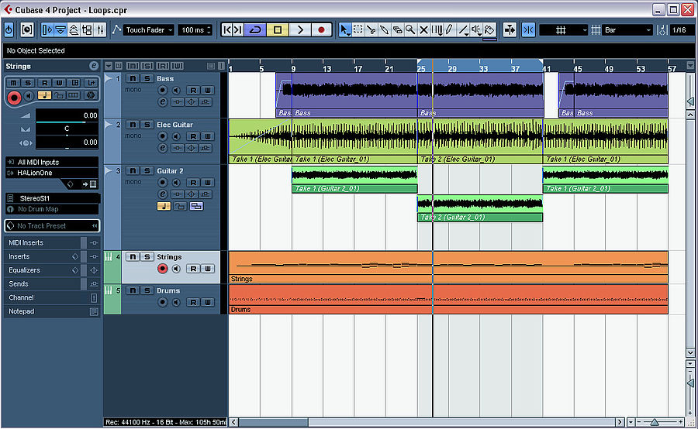The width and height of the screenshot is (698, 429).
Task: Solo the Elec Guitar track
Action: click(x=147, y=125)
